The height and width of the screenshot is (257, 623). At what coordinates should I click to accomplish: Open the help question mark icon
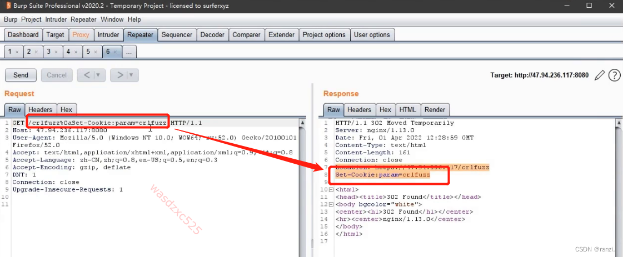(614, 75)
